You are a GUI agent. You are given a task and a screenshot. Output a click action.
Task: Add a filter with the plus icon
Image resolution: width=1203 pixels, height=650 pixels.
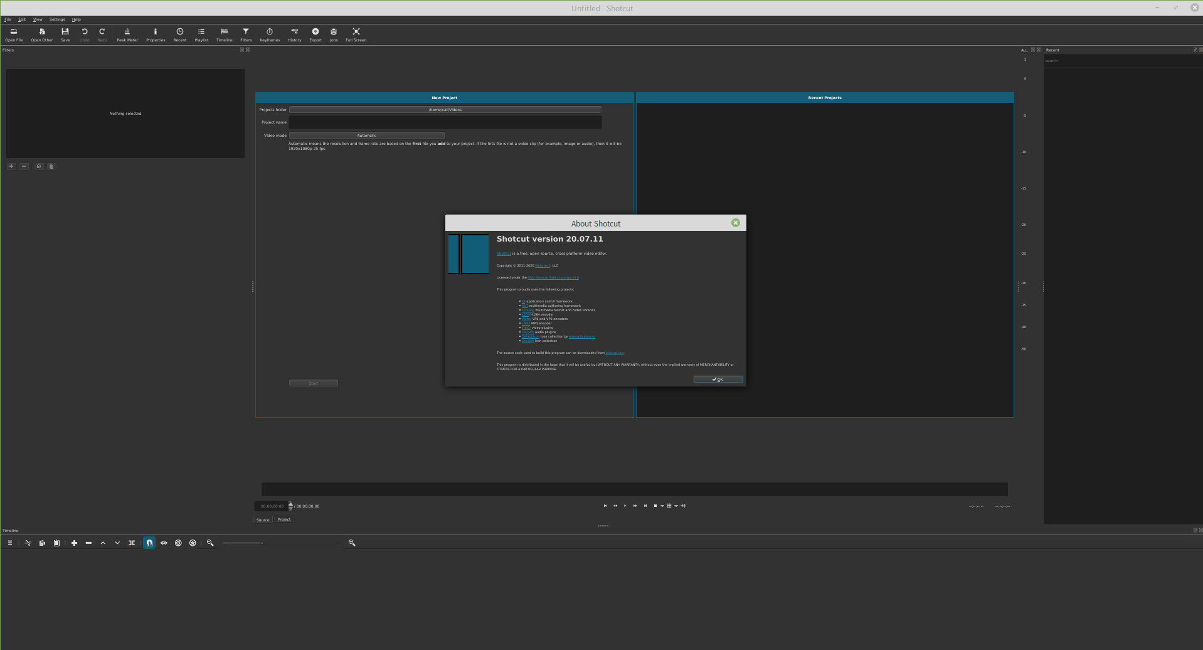[x=11, y=166]
